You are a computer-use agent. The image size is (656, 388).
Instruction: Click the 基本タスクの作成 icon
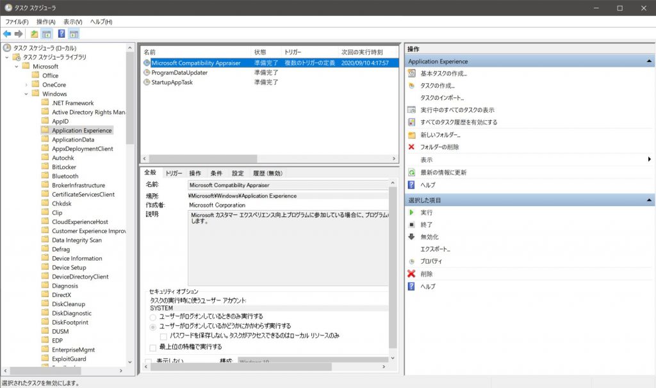click(412, 74)
